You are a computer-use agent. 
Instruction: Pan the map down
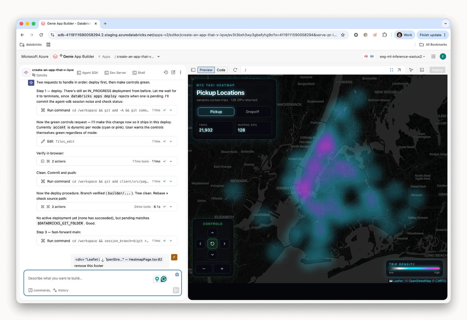pyautogui.click(x=212, y=255)
